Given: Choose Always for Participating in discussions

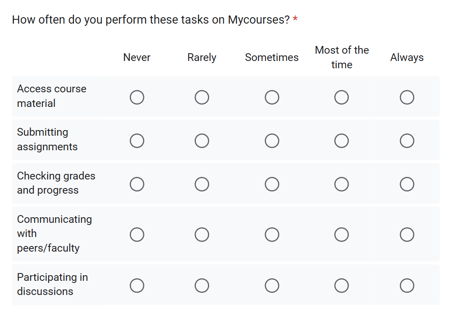Looking at the screenshot, I should click(407, 285).
